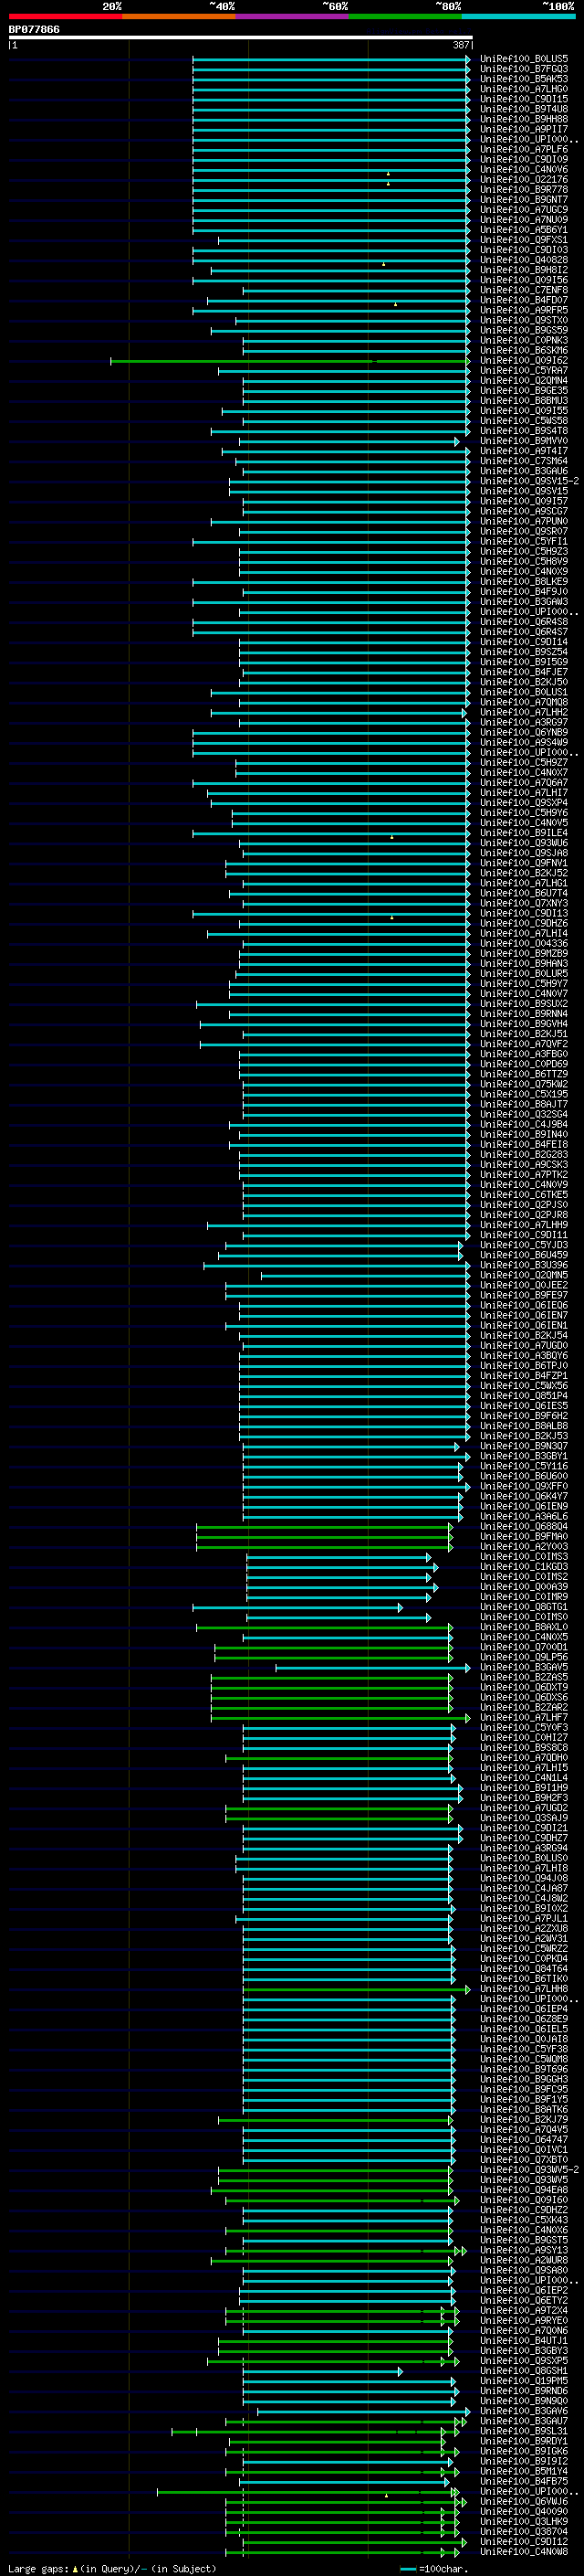584x2576 pixels.
Task: Click the purple ~60% identity legend segment
Action: coord(293,17)
